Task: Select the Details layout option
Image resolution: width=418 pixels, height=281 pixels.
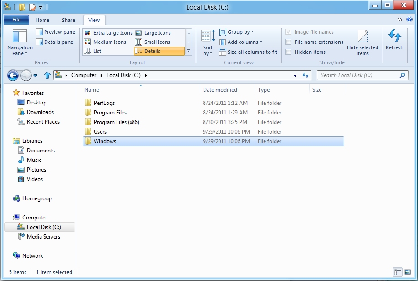Action: pos(159,51)
